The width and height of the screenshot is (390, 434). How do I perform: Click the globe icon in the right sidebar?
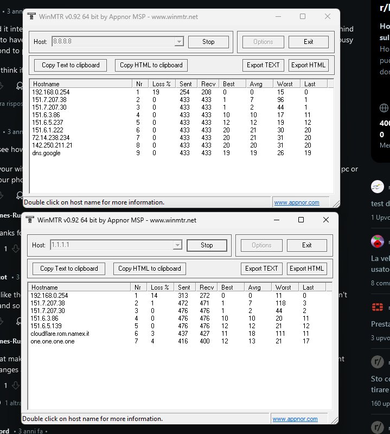[384, 108]
